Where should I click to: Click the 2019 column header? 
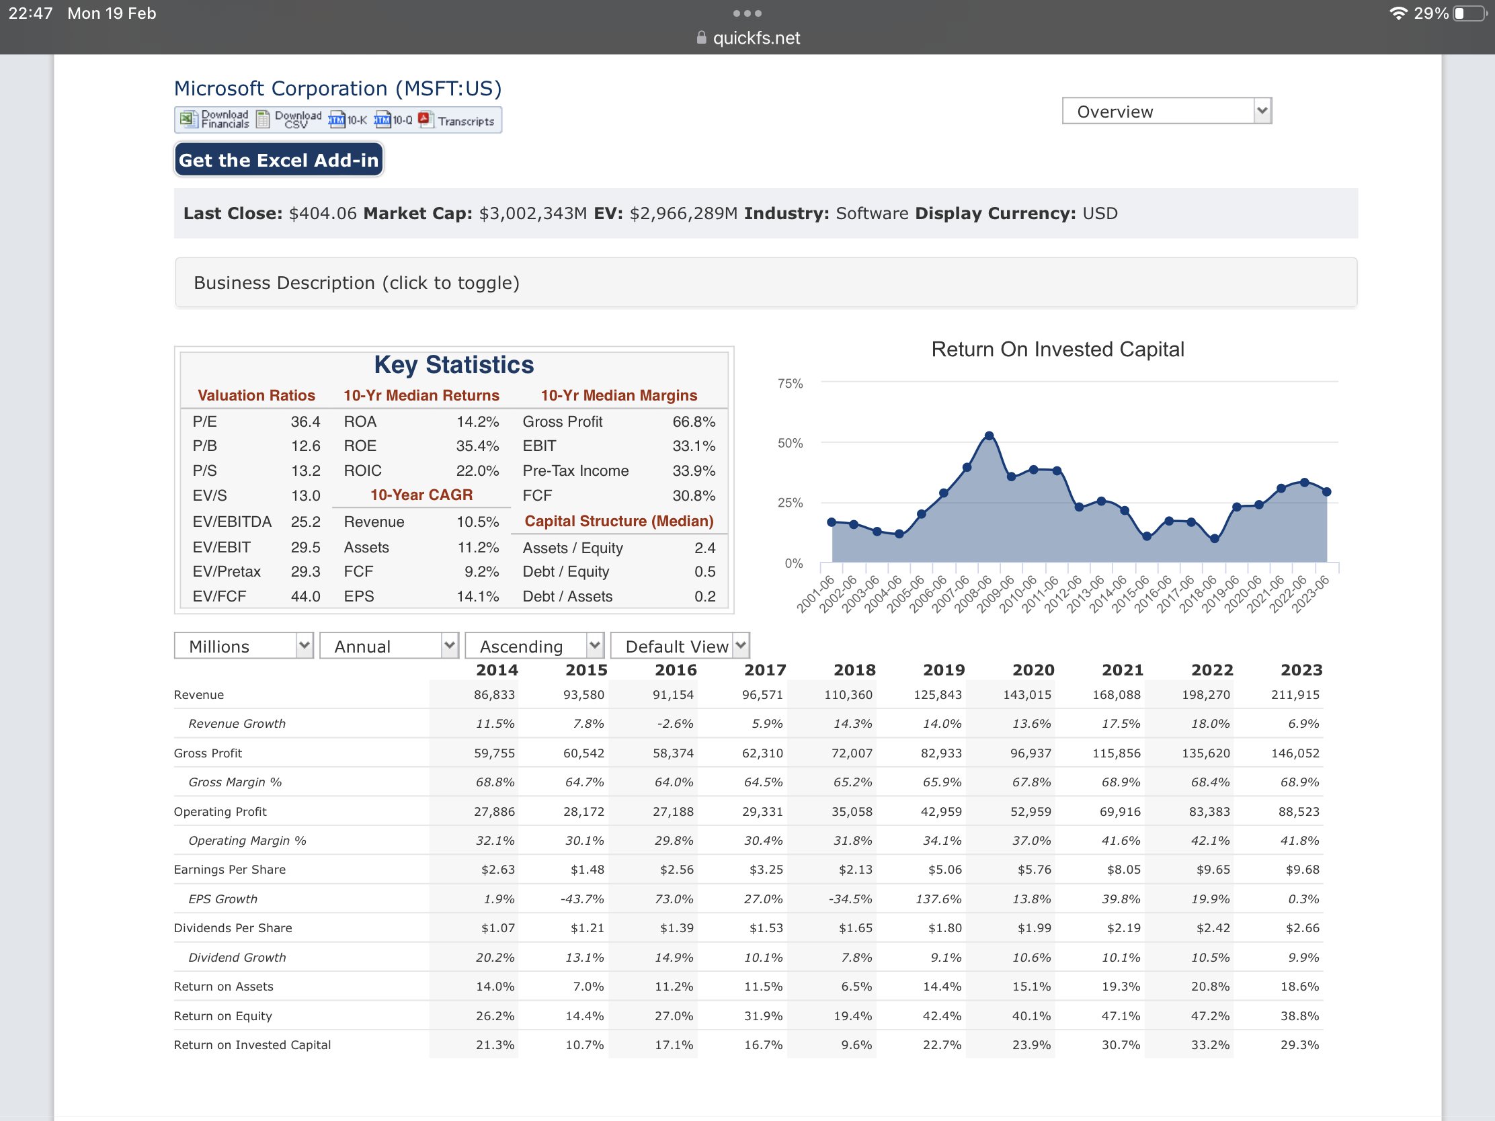pyautogui.click(x=944, y=669)
